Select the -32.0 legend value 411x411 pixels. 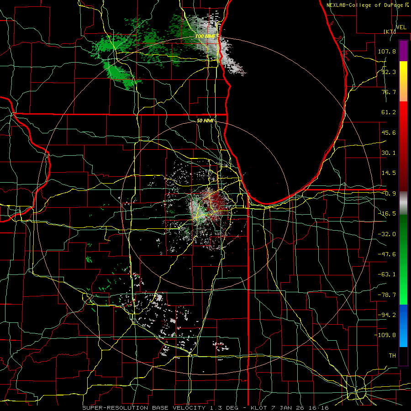[x=387, y=234]
